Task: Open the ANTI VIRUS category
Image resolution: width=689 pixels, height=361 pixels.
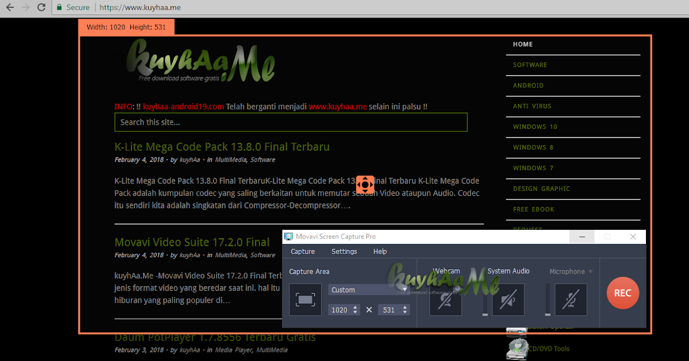Action: (532, 106)
